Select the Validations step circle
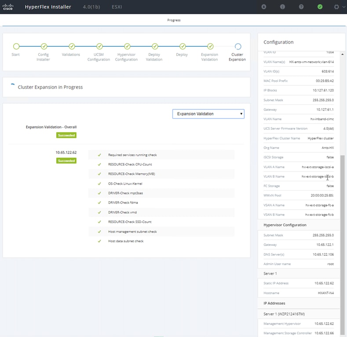Screen dimensions: 347x337 72,46
